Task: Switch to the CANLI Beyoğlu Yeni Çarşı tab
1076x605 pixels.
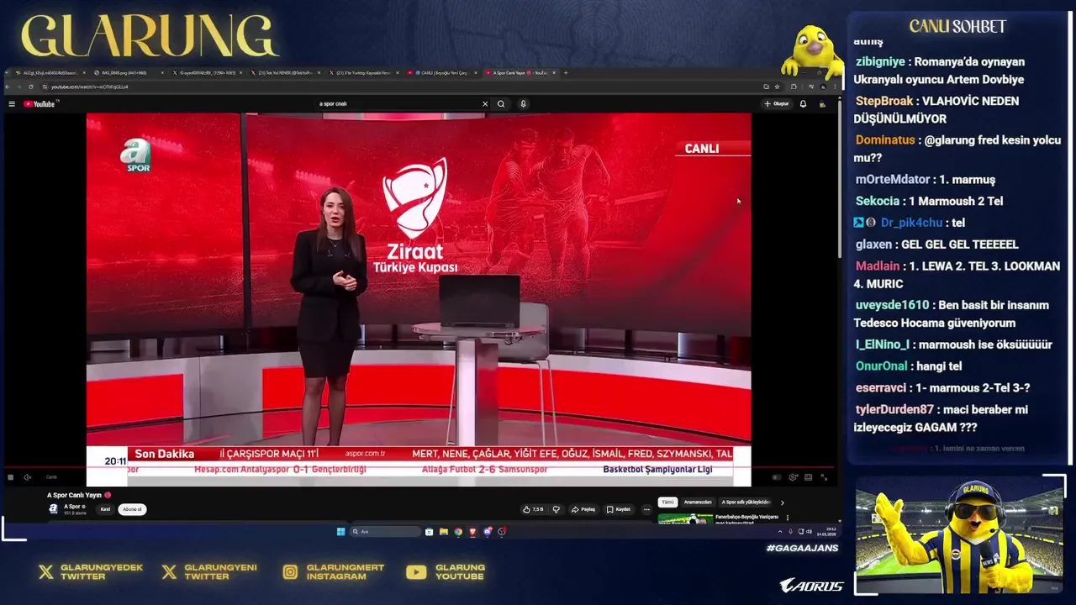Action: [x=444, y=73]
